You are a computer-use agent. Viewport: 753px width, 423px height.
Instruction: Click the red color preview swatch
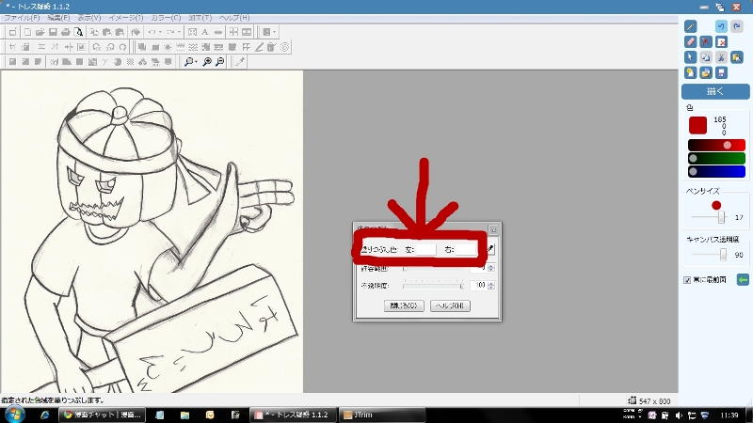tap(697, 125)
